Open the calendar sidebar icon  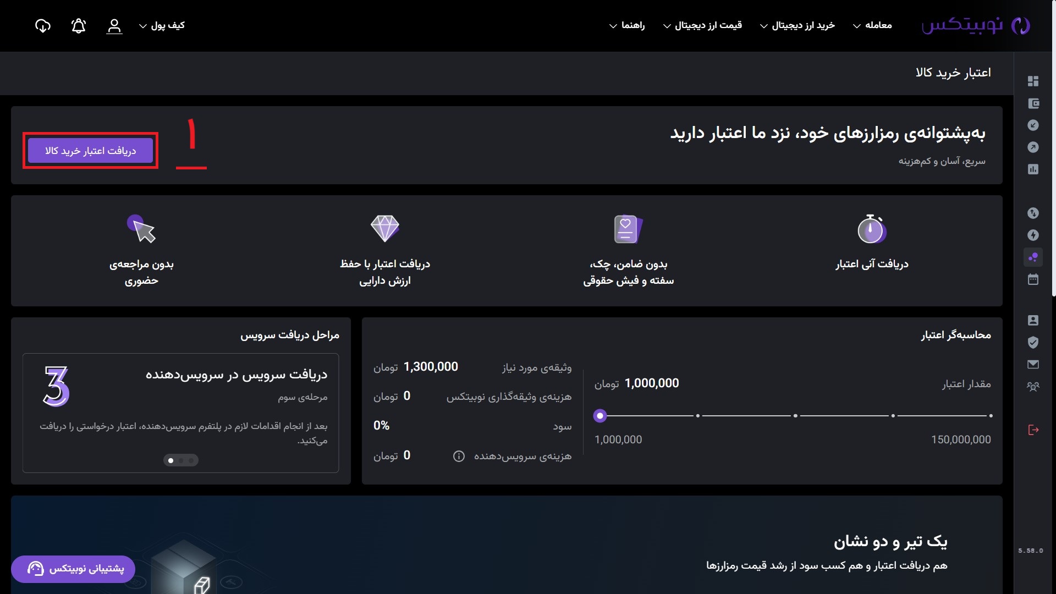pos(1033,279)
